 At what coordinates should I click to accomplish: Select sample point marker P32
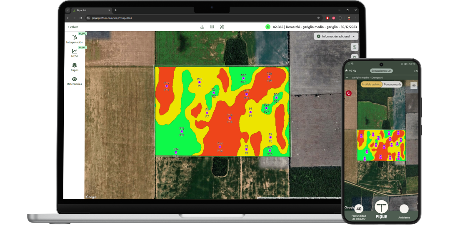(182, 131)
